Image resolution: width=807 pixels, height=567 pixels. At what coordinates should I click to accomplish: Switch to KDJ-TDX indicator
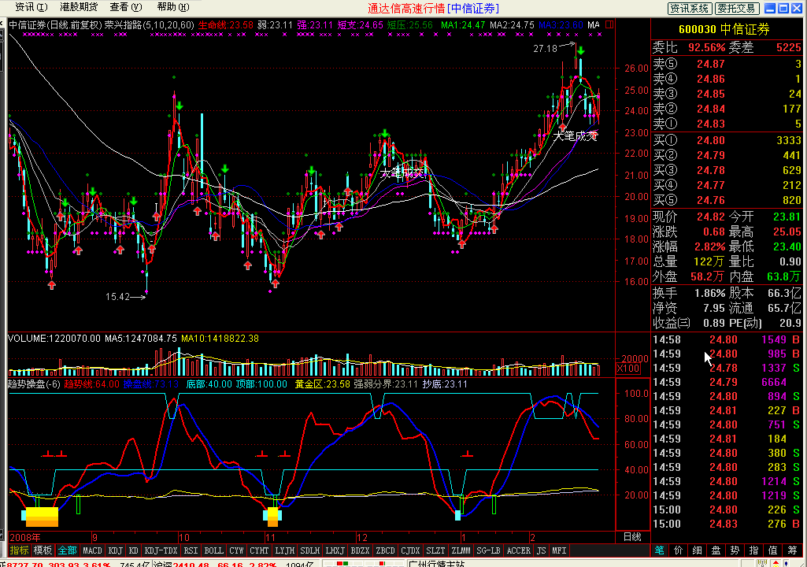161,550
